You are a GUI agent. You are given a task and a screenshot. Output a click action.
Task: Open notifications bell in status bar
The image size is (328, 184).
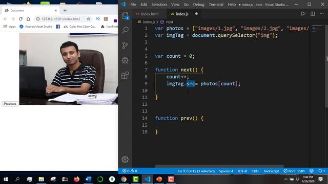tap(321, 171)
